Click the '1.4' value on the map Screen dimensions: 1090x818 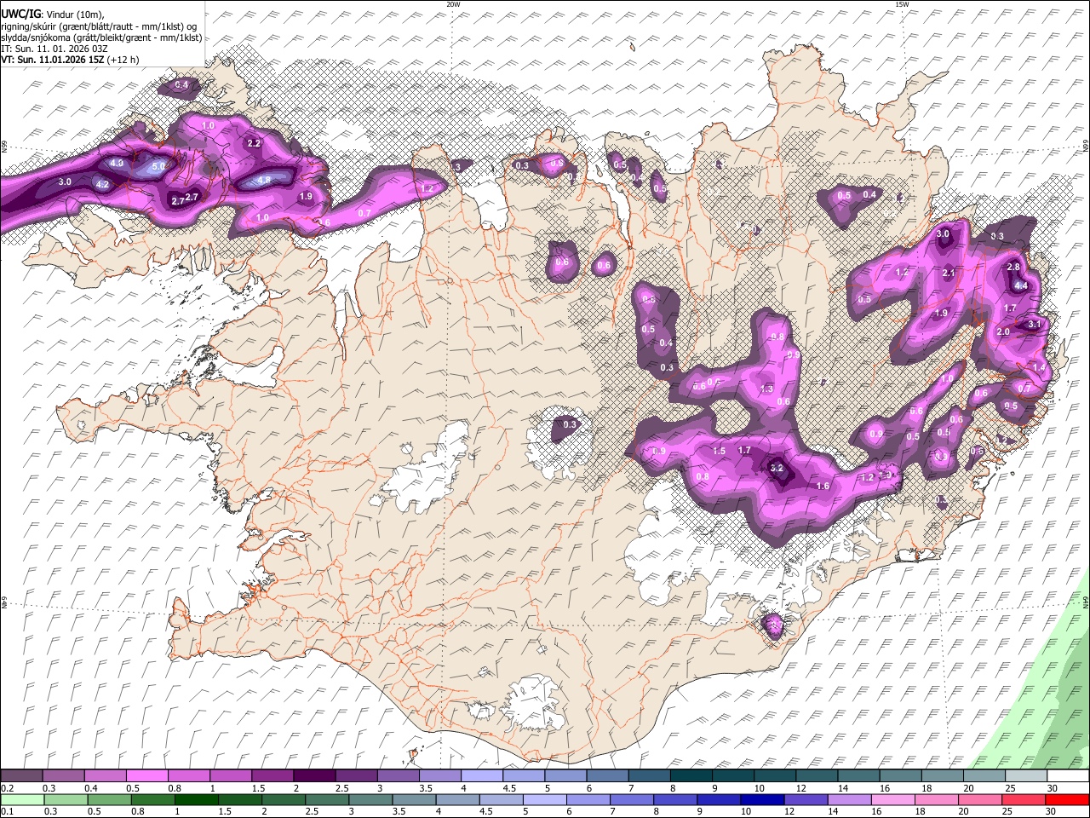pos(1039,367)
